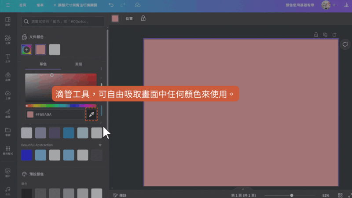Click the cloud save status icon

point(137,5)
